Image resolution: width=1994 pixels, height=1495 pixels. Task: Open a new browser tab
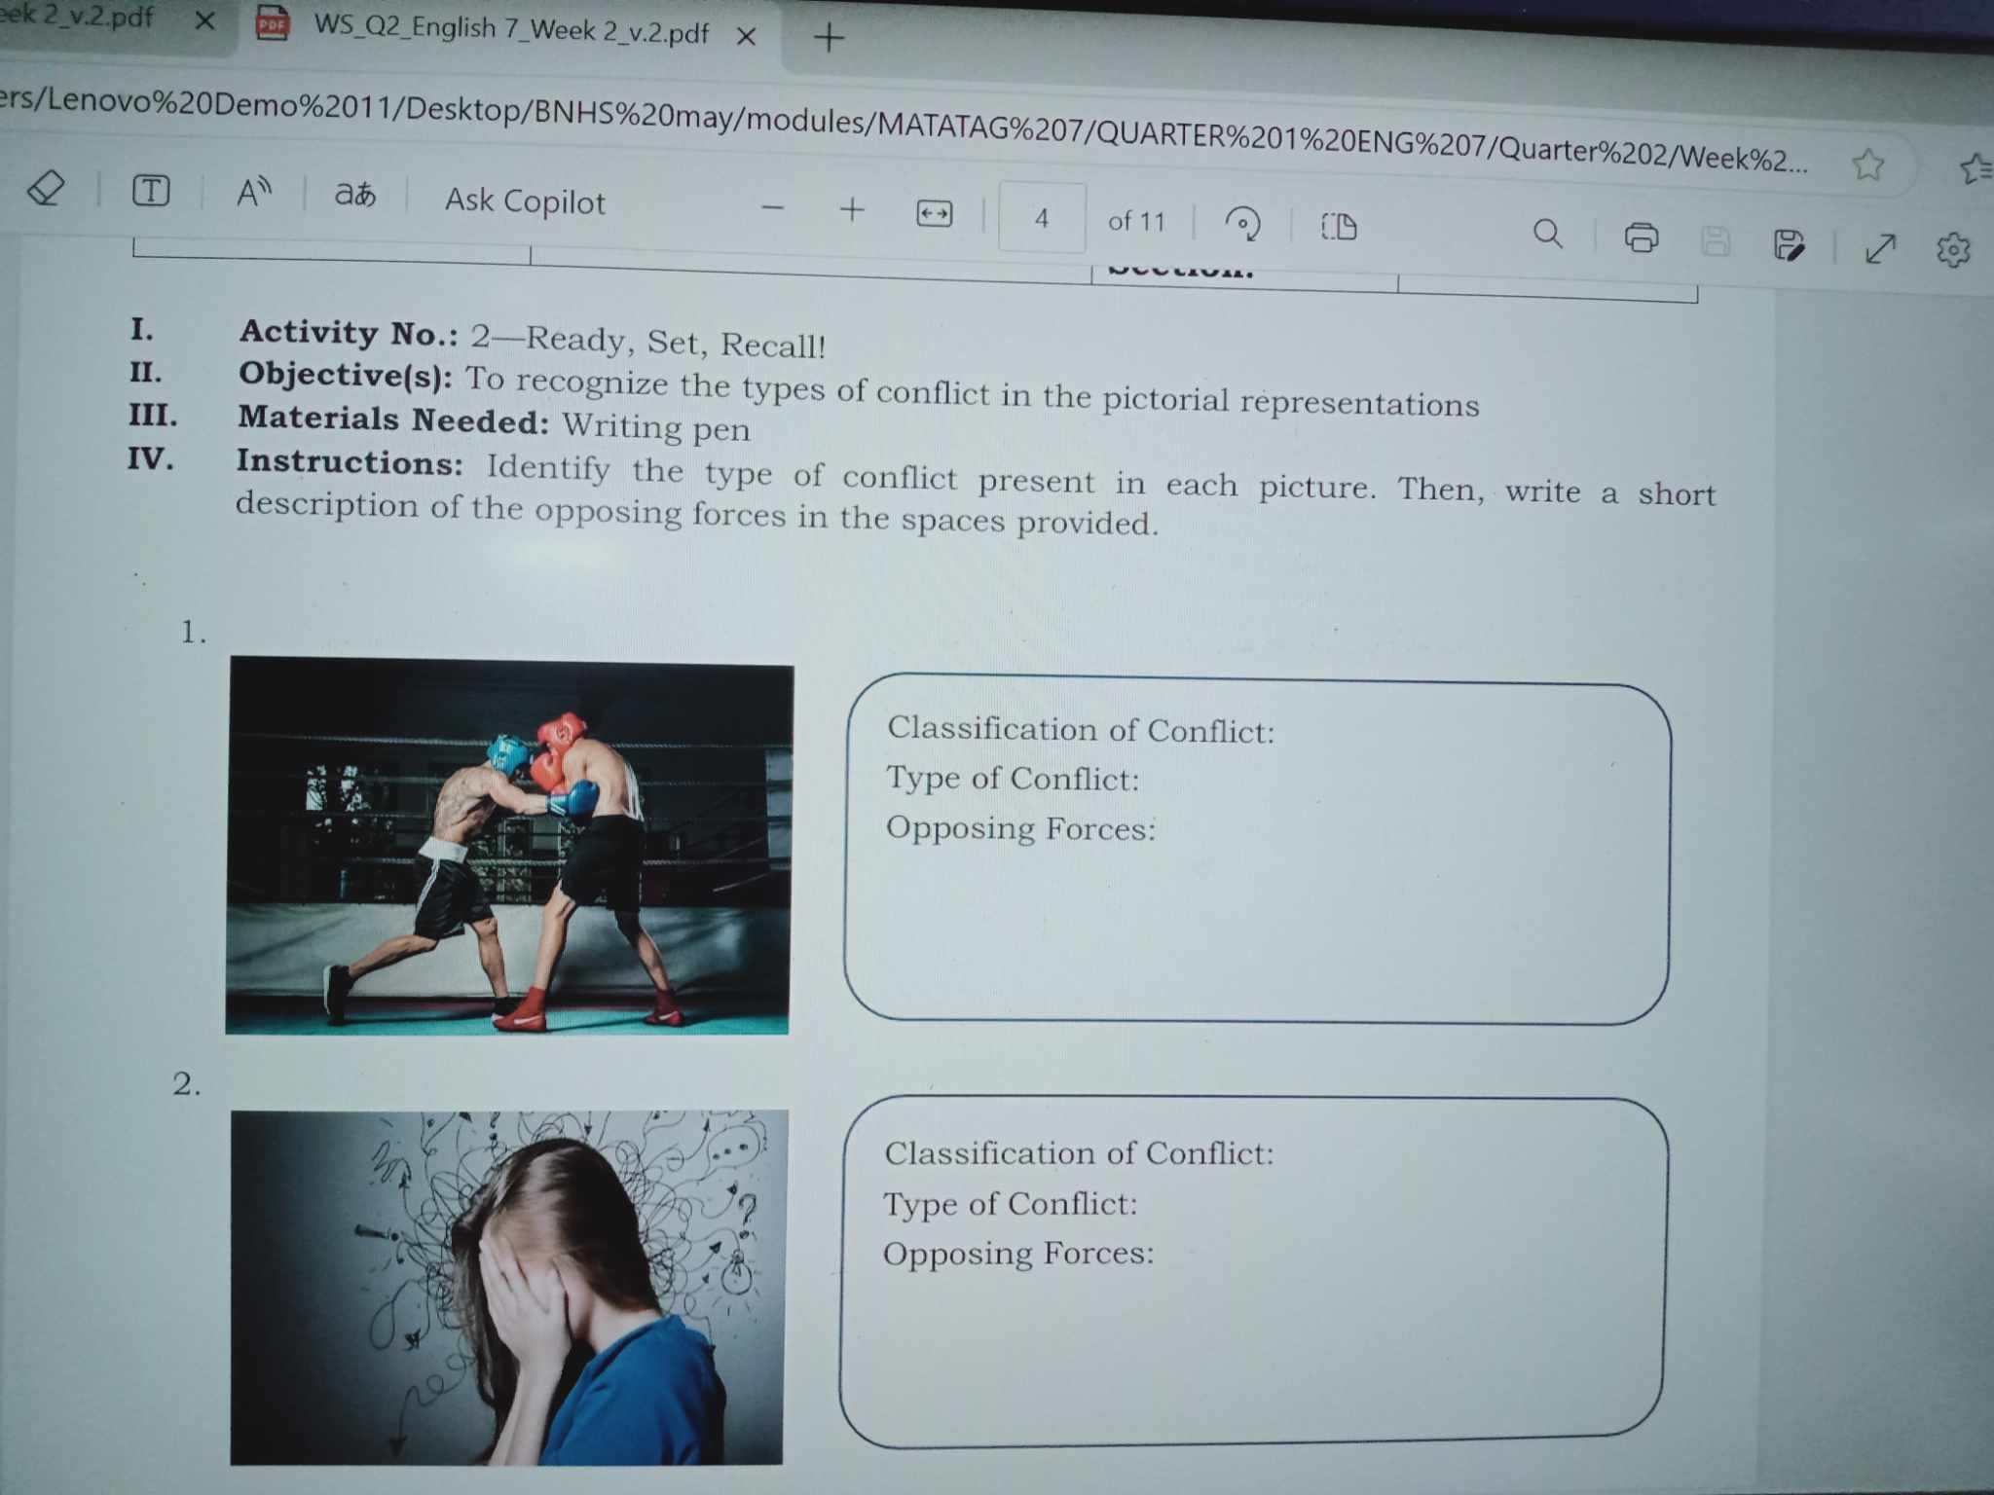coord(829,39)
